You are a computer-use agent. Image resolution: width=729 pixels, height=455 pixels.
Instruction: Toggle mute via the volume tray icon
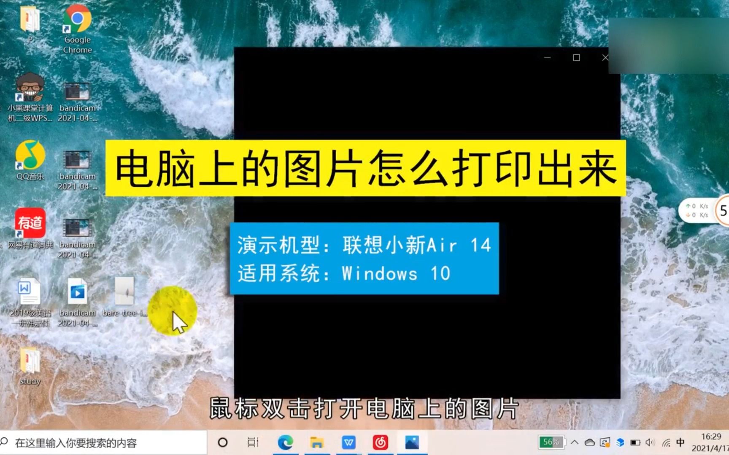coord(650,442)
